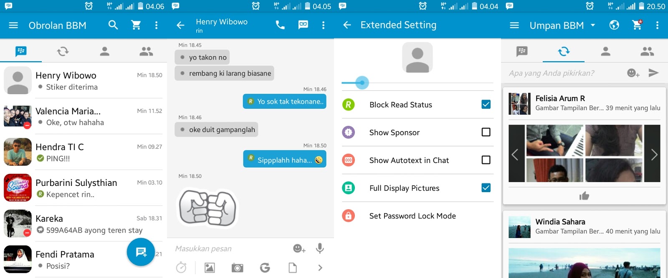Select contacts tab in Umpan BBM screen

tap(605, 51)
